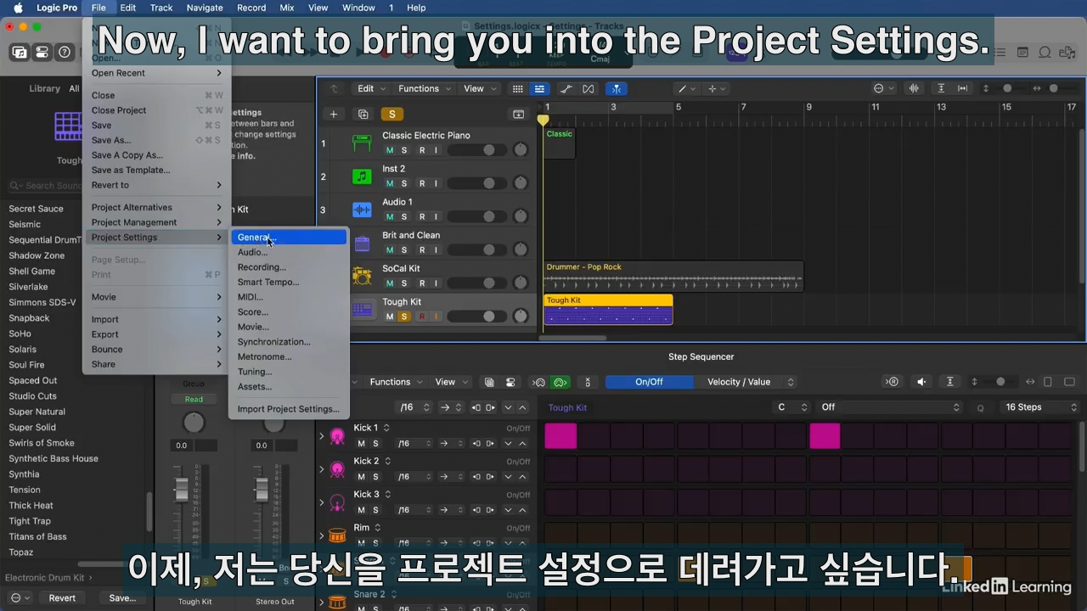This screenshot has height=611, width=1087.
Task: Click the Quick Help question mark icon
Action: coord(65,53)
